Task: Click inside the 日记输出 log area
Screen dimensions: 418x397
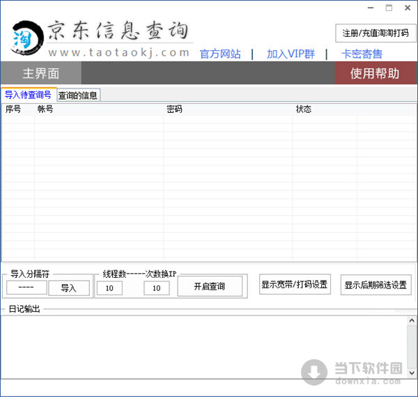Action: 204,347
